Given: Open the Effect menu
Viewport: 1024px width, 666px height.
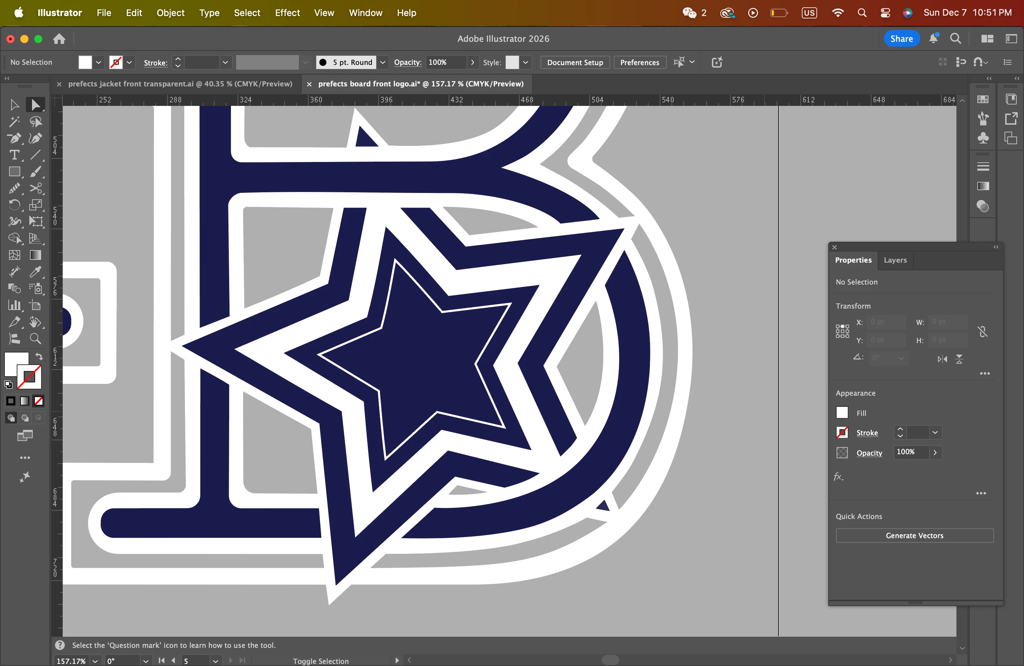Looking at the screenshot, I should tap(287, 13).
